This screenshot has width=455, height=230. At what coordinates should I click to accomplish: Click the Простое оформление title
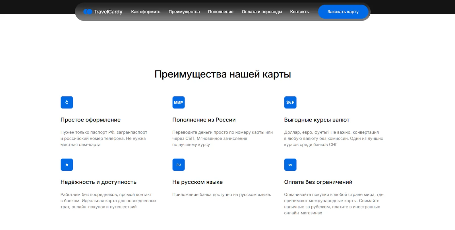(x=90, y=120)
